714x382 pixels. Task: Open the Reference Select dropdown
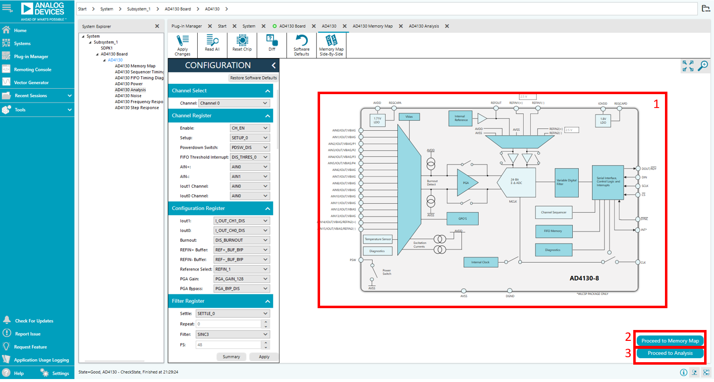pos(242,270)
